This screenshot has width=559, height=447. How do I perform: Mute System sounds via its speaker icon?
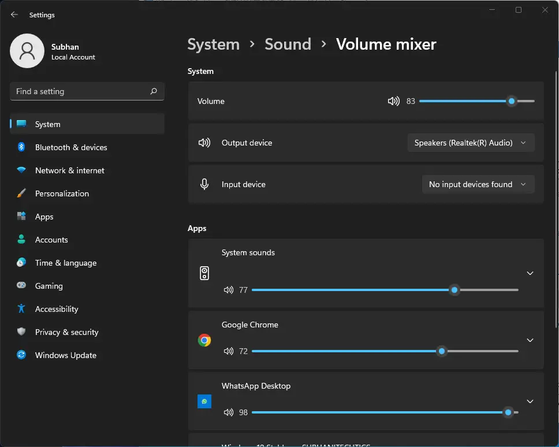(229, 290)
